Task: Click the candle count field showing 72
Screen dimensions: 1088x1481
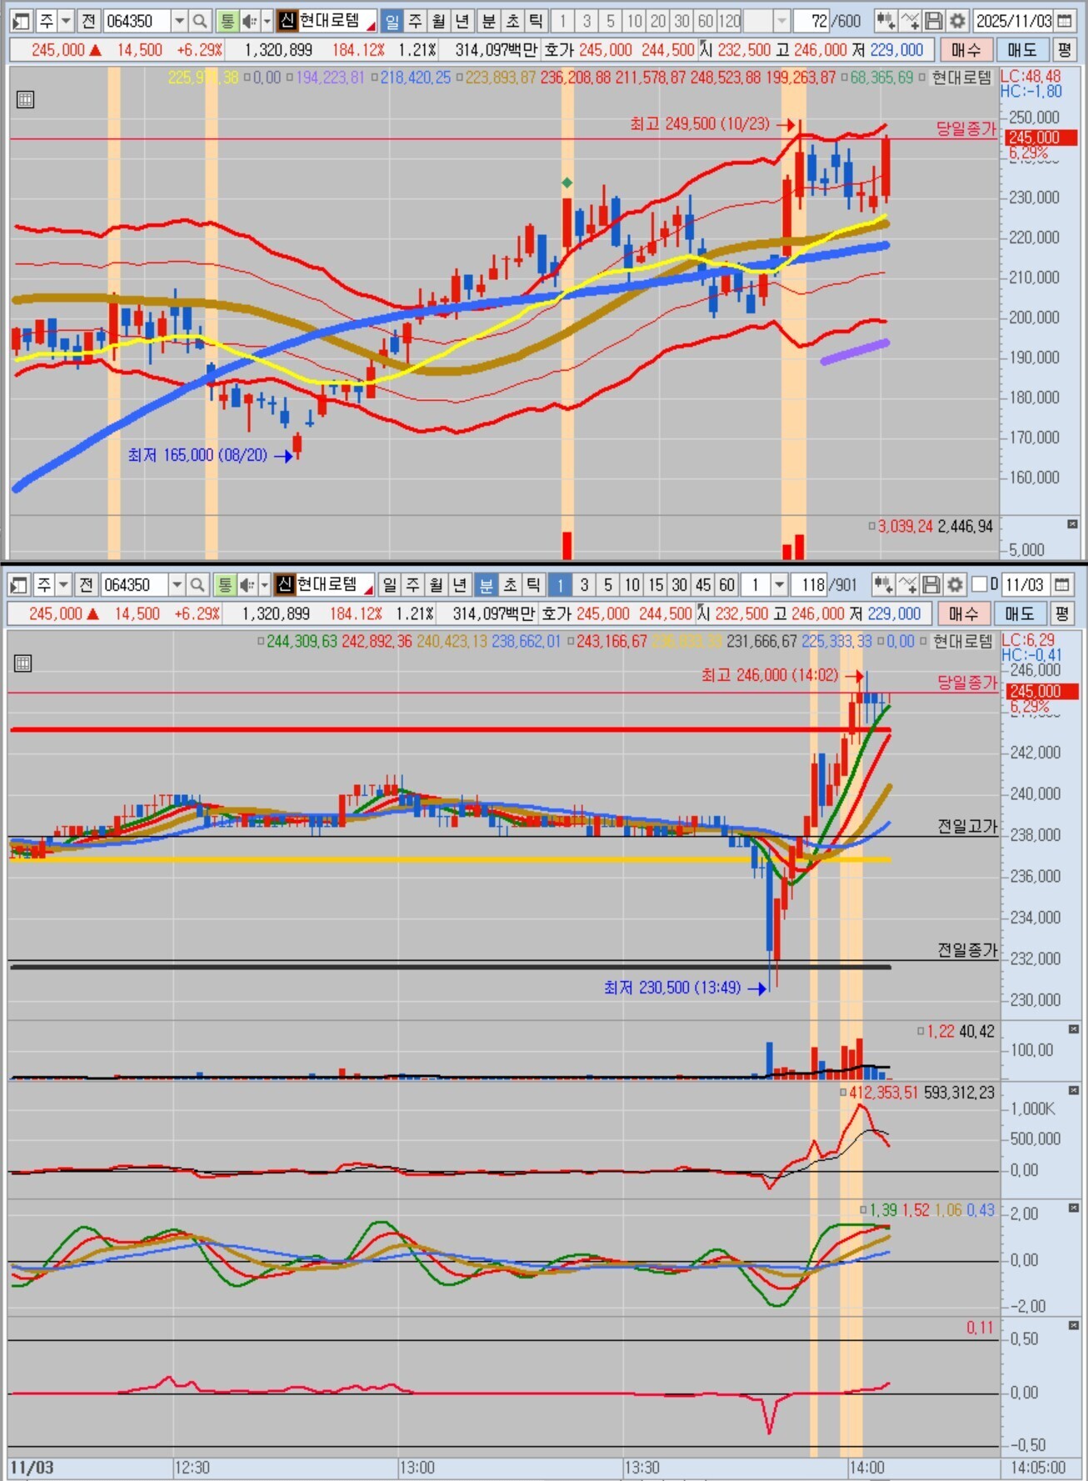Action: 813,21
